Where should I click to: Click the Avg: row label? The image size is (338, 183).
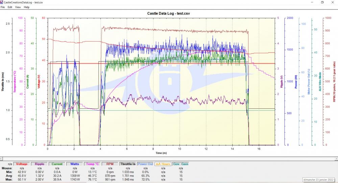[x=9, y=176]
